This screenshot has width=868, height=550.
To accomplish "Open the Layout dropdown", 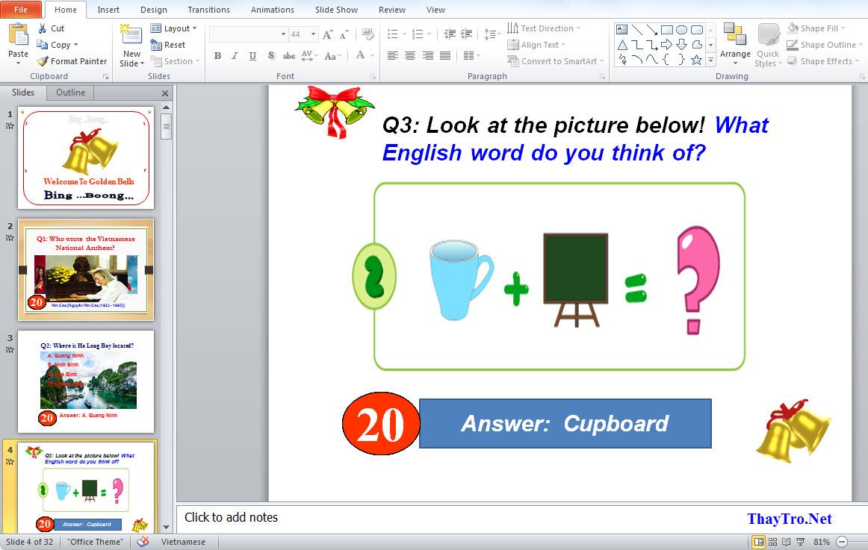I will tap(174, 28).
